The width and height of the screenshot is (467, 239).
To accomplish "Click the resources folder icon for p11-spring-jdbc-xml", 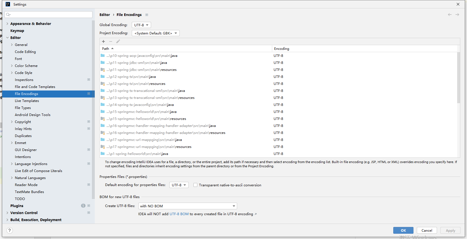I will coord(103,69).
